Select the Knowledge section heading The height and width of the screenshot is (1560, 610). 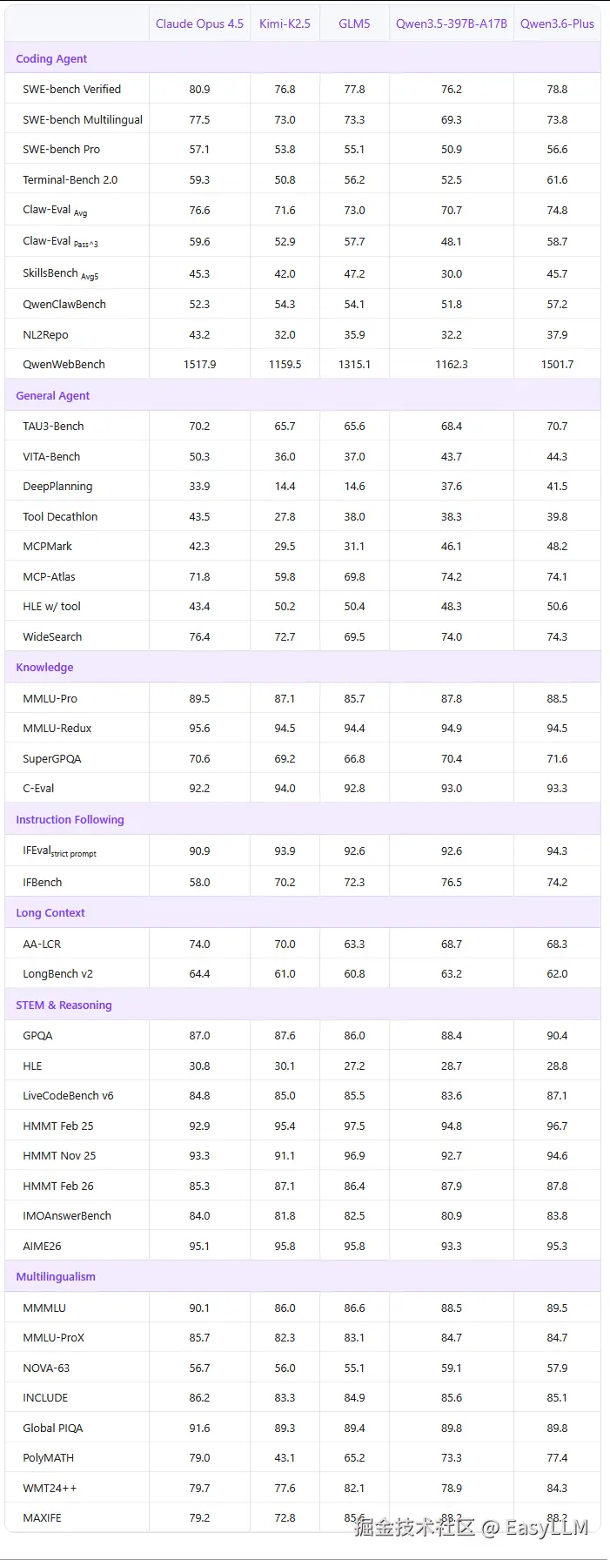pyautogui.click(x=44, y=667)
